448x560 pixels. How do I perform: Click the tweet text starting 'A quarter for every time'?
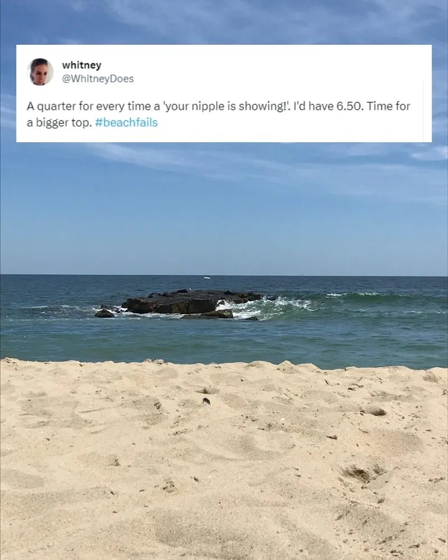(218, 114)
